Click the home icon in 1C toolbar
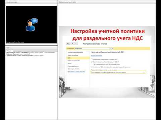The image size is (161, 120). pyautogui.click(x=68, y=44)
